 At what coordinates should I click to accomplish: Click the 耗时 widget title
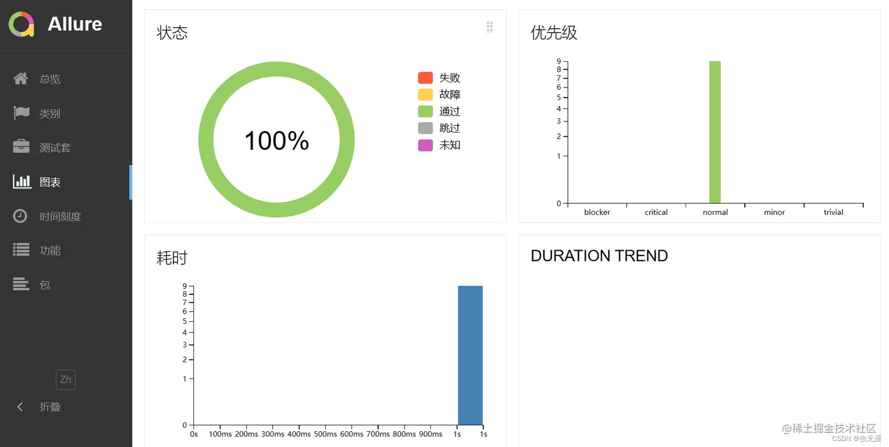pyautogui.click(x=172, y=258)
